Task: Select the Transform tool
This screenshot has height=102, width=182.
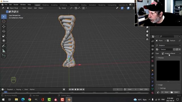Action: [x=4, y=41]
